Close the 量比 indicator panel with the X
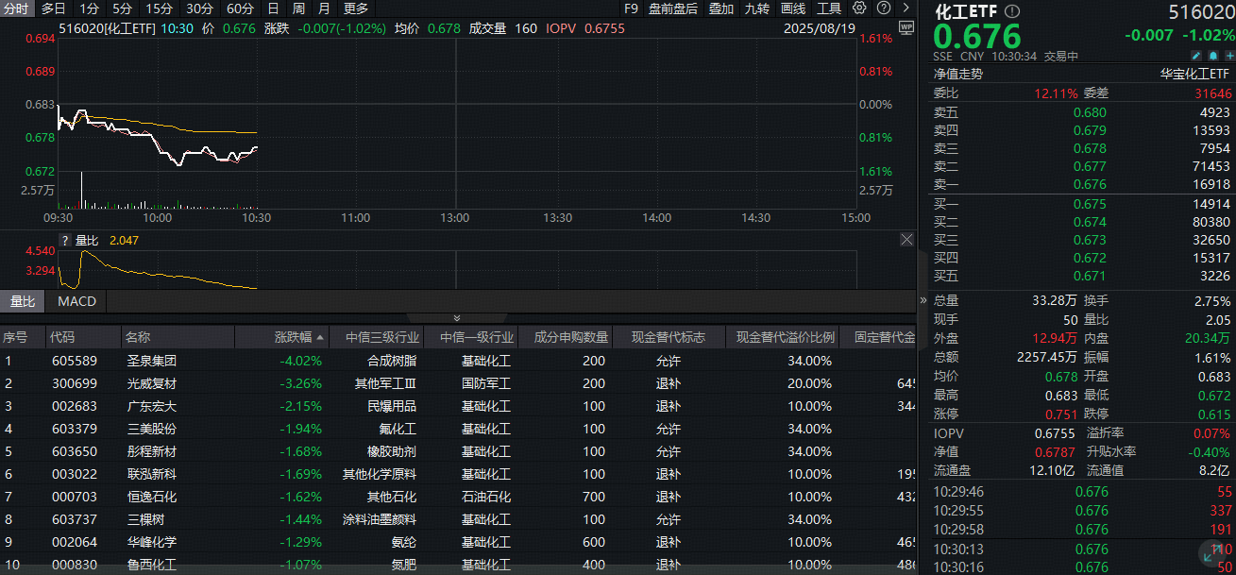This screenshot has width=1236, height=575. 906,240
